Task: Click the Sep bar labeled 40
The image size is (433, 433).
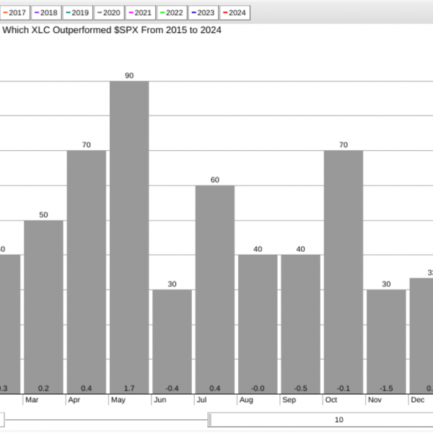Action: point(300,324)
